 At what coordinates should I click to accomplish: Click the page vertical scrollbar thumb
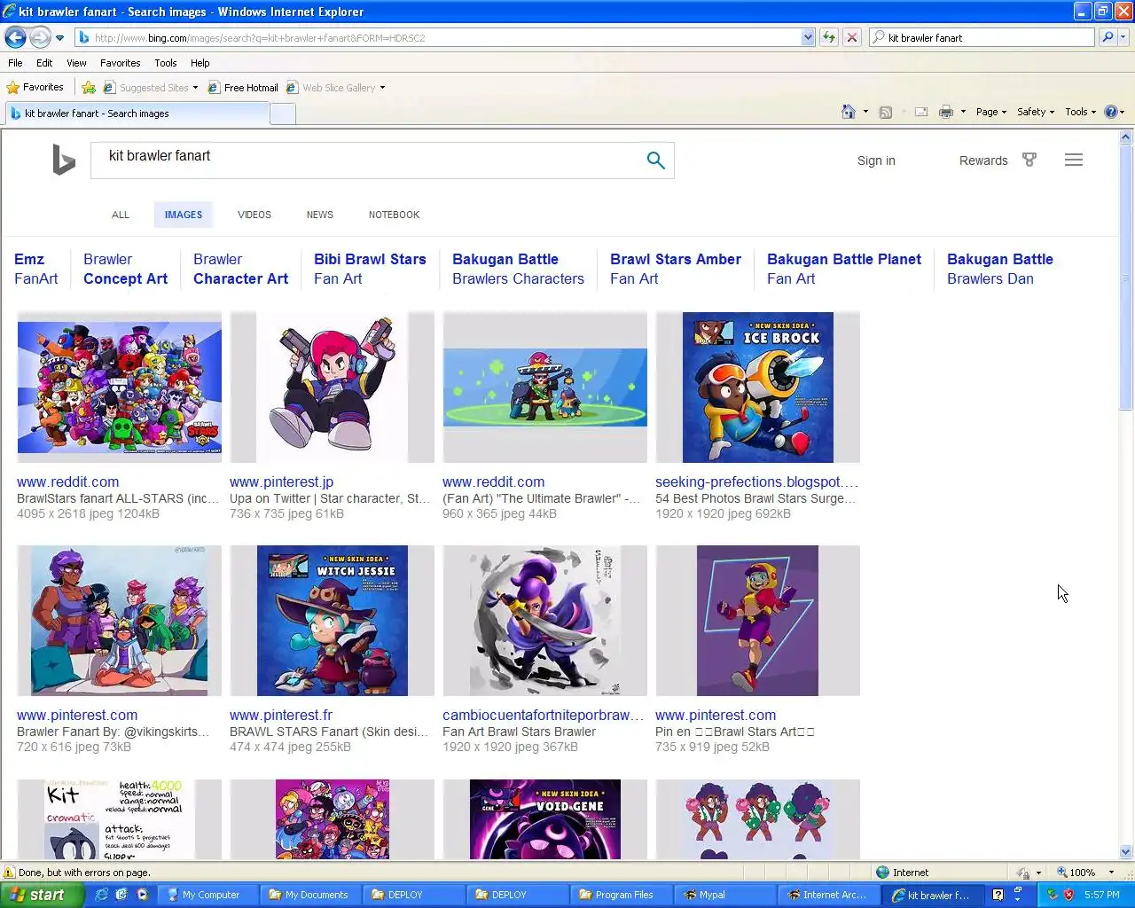tap(1126, 278)
